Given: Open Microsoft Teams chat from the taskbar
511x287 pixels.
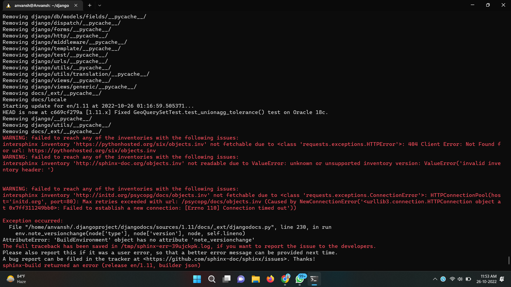Looking at the screenshot, I should click(x=241, y=279).
